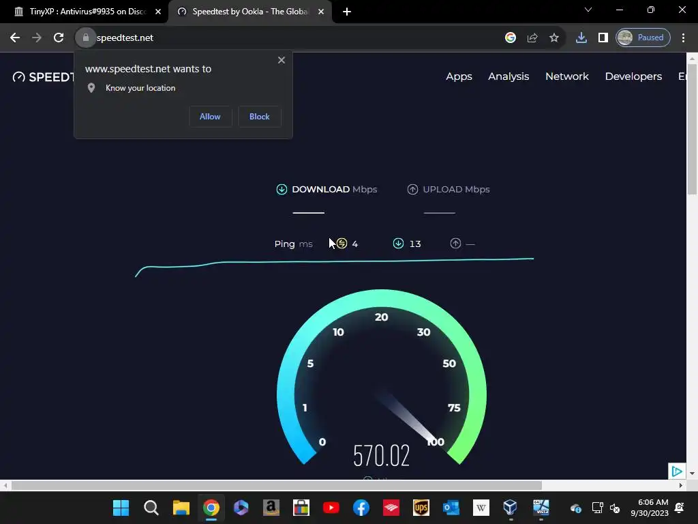Reload the speedtest.net page
Screen dimensions: 698x524
[x=59, y=38]
